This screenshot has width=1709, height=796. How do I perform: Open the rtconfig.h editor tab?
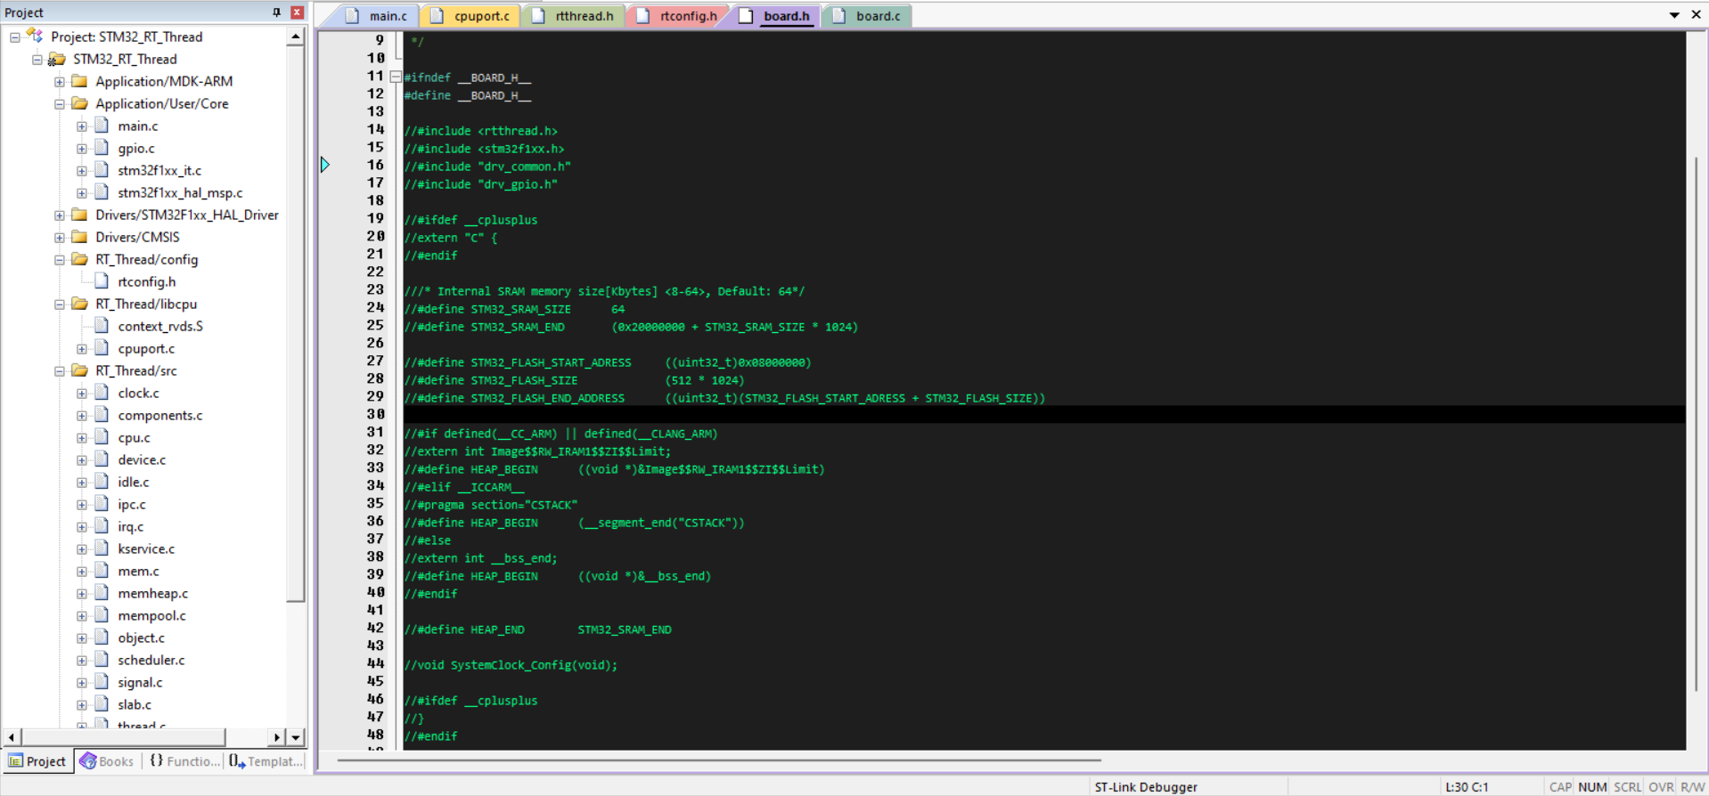[x=678, y=16]
